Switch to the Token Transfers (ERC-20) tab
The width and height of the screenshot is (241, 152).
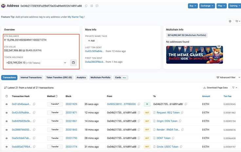coord(59,78)
